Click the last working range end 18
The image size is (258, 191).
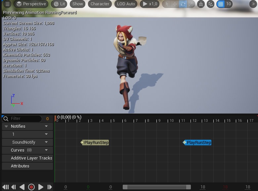tap(248, 187)
